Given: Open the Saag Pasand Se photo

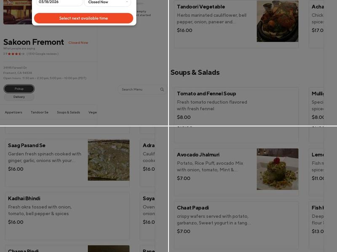Looking at the screenshot, I should [109, 160].
